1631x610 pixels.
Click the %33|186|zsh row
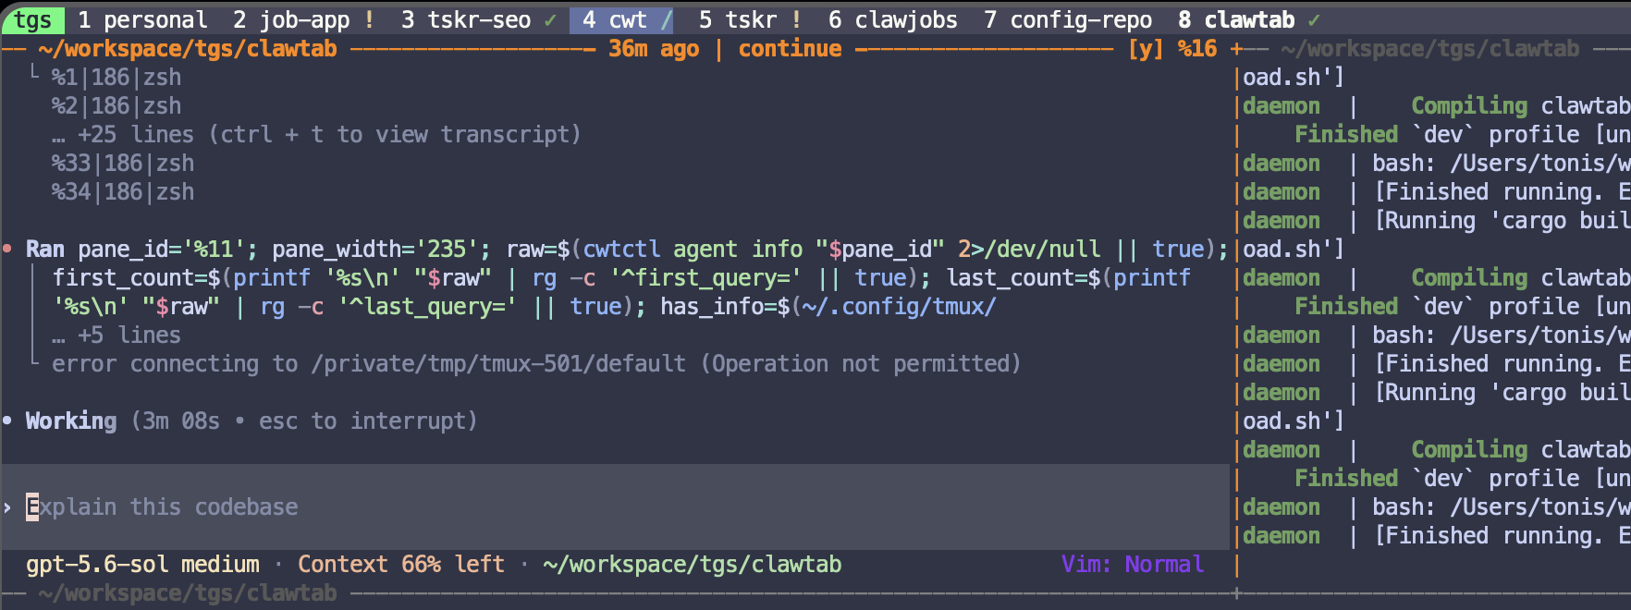click(123, 163)
